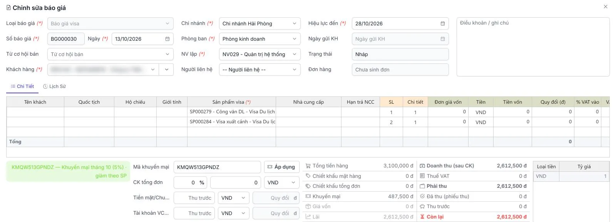
Task: Click the CK tổng đơn percent input
Action: [x=186, y=182]
